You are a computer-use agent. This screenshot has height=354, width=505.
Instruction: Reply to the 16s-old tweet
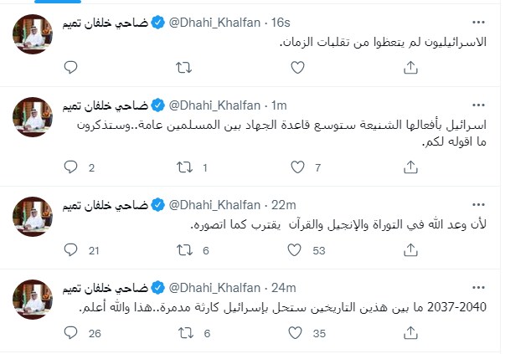[x=71, y=68]
